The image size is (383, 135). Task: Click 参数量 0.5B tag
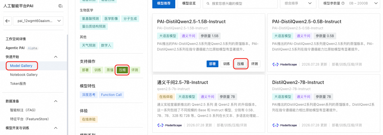325,36
